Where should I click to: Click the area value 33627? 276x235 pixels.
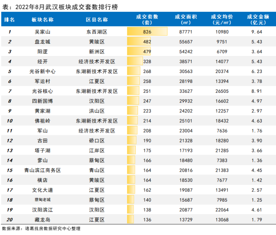186,91
